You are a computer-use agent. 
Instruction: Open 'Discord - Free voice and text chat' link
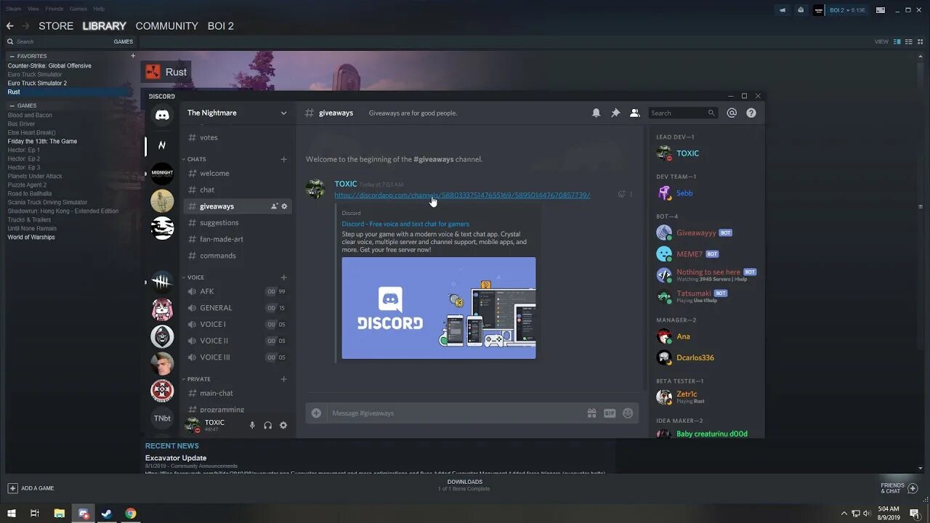[405, 224]
